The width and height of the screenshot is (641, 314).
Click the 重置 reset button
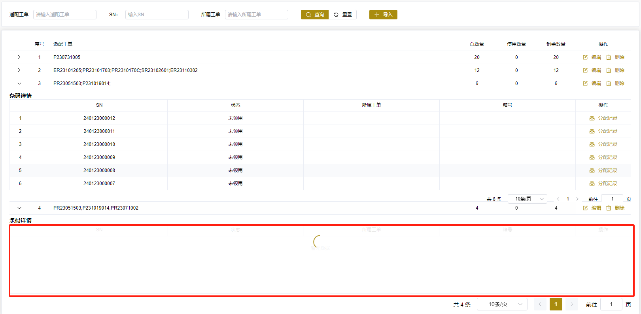pyautogui.click(x=343, y=15)
